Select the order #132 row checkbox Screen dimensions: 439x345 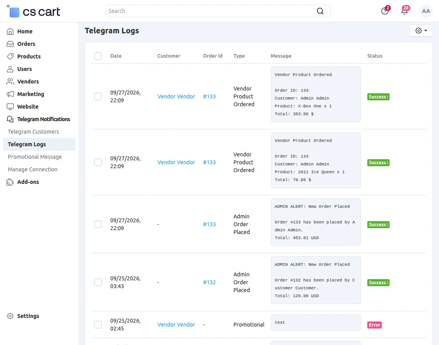(x=98, y=282)
